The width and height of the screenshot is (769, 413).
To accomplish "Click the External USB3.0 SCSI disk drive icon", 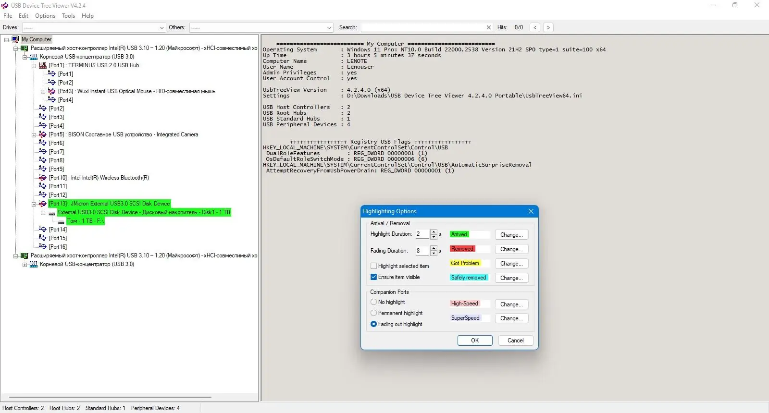I will pyautogui.click(x=52, y=213).
